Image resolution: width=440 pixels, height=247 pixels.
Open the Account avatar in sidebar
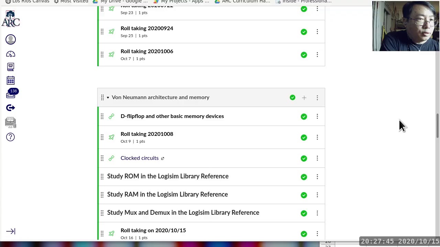click(11, 39)
